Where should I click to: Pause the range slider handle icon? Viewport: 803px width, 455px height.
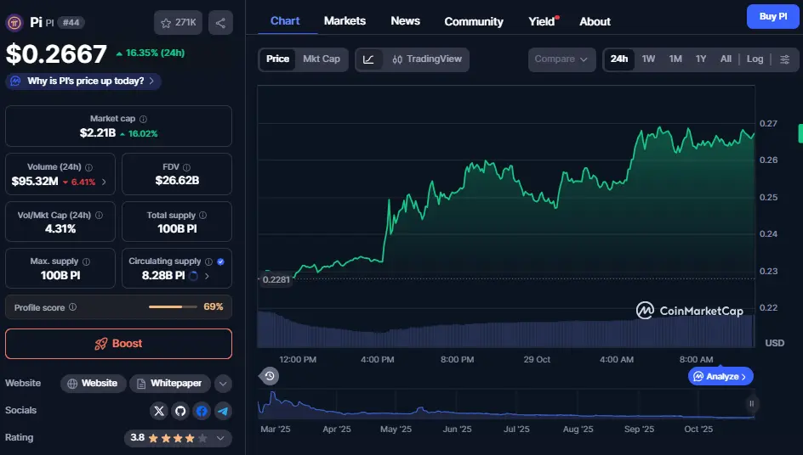(x=751, y=404)
